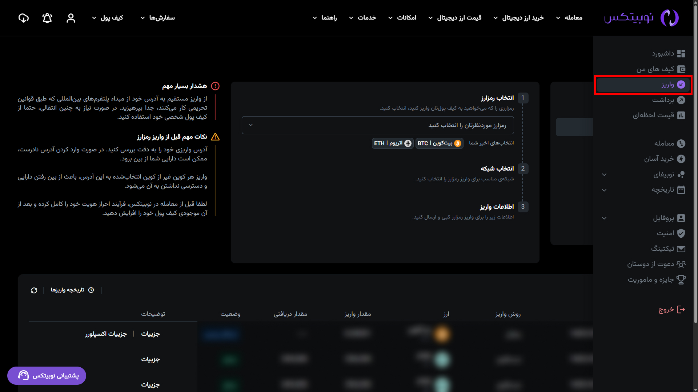The width and height of the screenshot is (698, 392).
Task: Expand the سفارش‌ها header menu
Action: [157, 18]
